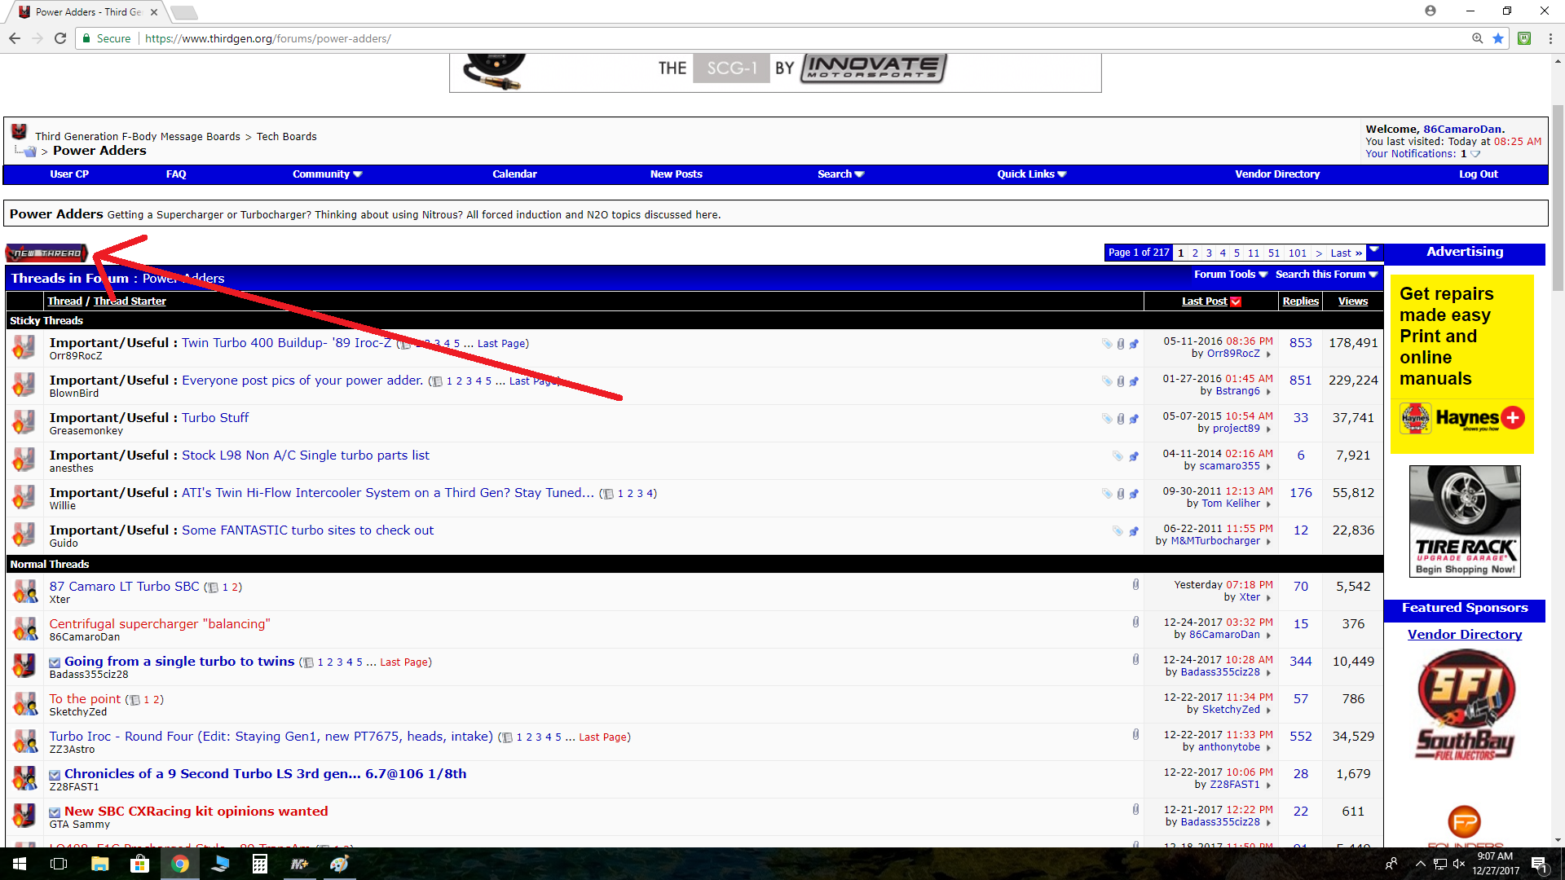
Task: Toggle Last Post sort order arrow
Action: tap(1236, 301)
